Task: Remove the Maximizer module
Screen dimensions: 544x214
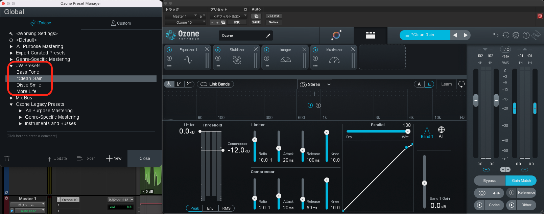Action: tap(353, 49)
